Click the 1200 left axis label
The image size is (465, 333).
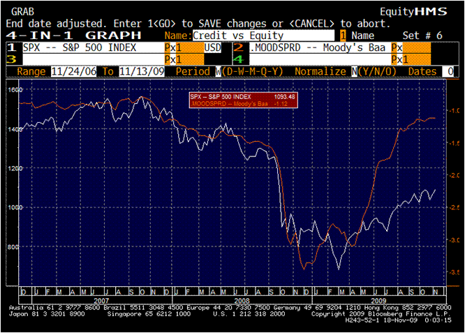point(15,168)
